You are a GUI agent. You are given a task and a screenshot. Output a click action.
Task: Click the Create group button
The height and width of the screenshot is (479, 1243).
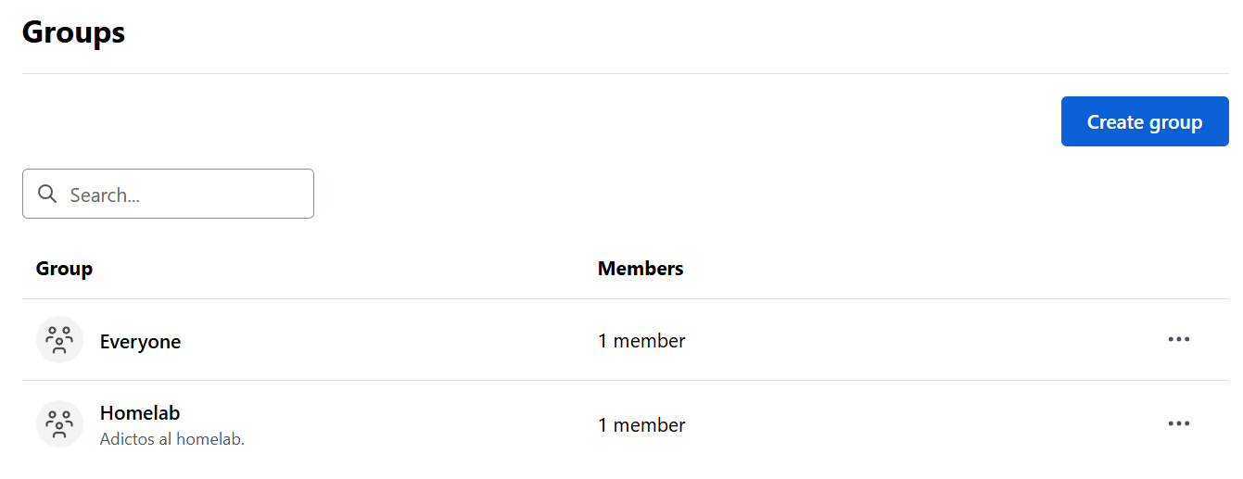1145,121
